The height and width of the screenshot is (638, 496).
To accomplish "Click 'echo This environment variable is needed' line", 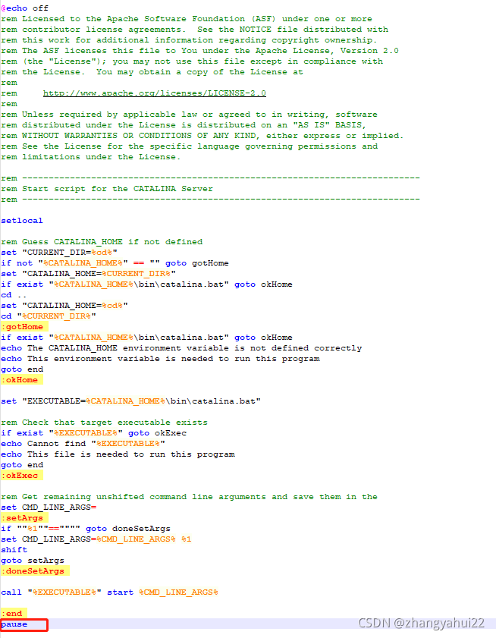I will (160, 359).
